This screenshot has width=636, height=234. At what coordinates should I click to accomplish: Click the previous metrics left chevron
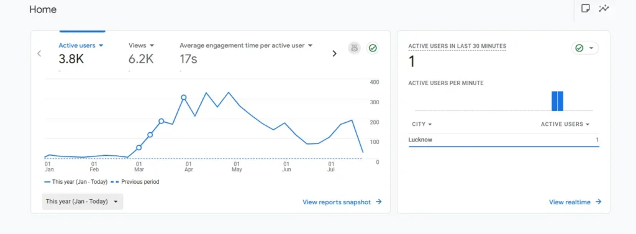[39, 53]
